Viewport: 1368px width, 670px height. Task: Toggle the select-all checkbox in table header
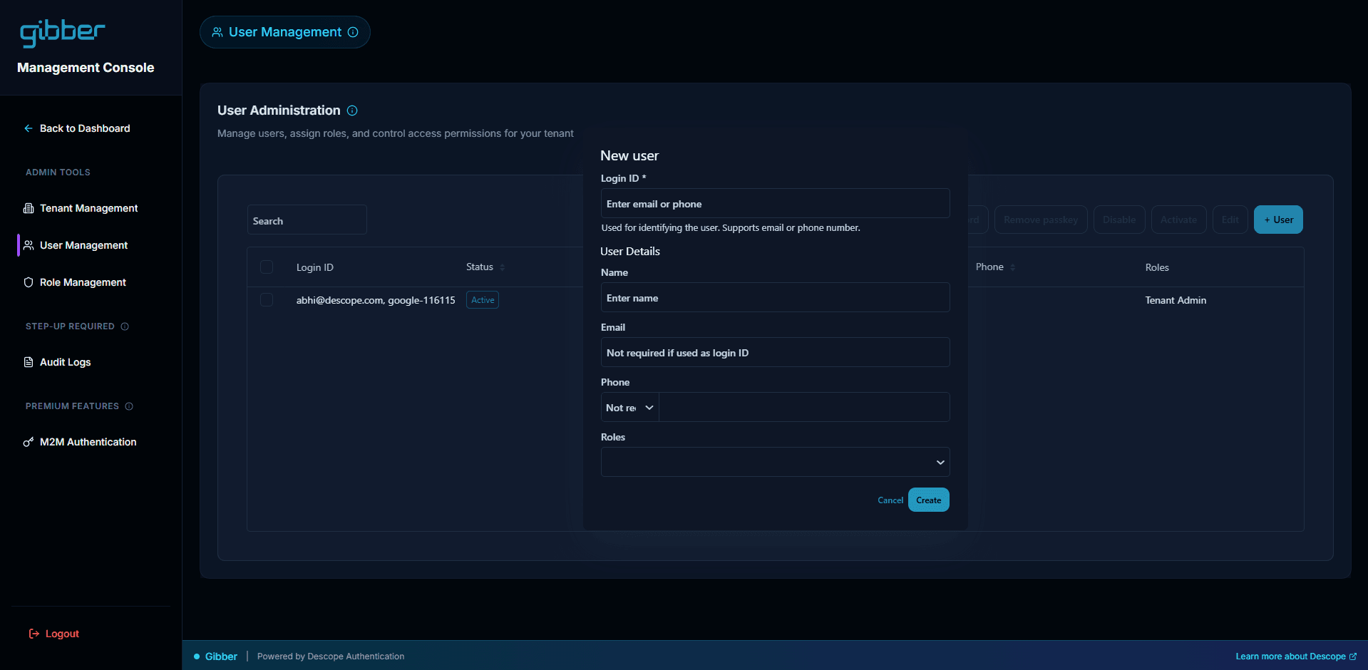tap(267, 267)
